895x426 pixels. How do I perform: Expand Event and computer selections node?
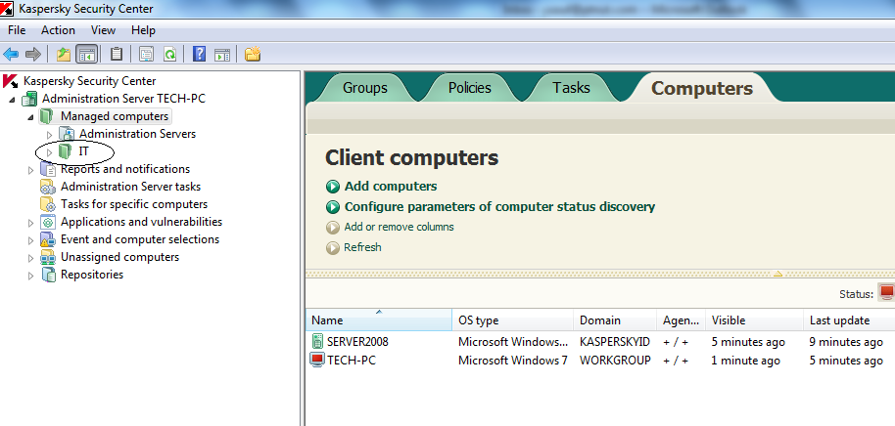31,240
